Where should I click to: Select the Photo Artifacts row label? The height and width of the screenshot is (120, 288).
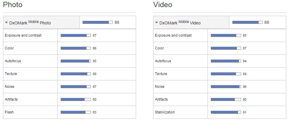point(11,99)
